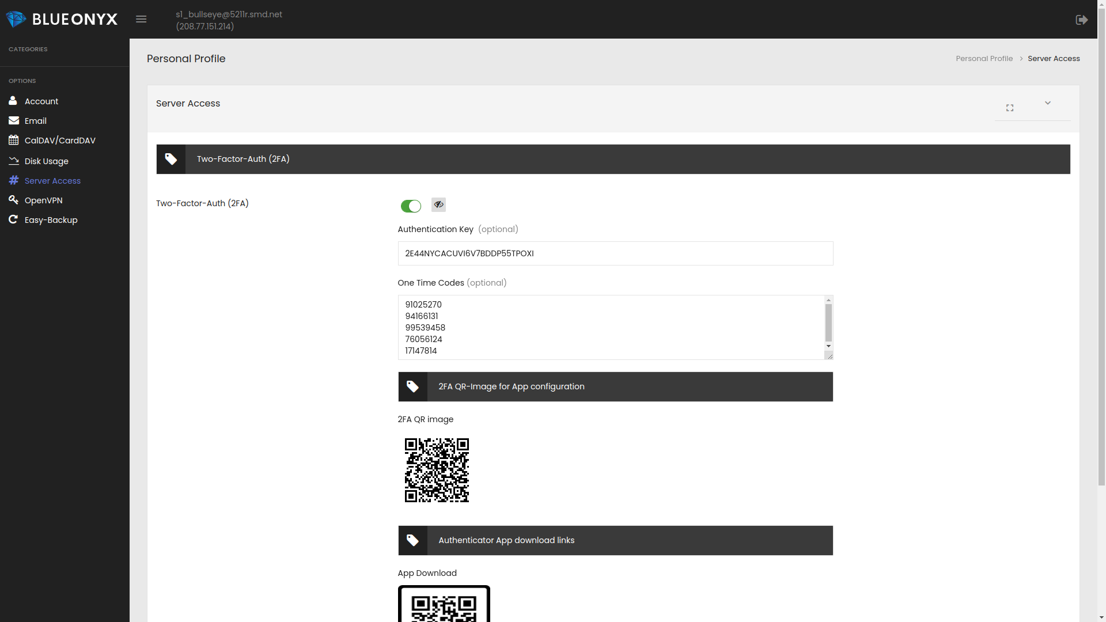This screenshot has width=1106, height=622.
Task: Click one time code 94166131
Action: pyautogui.click(x=422, y=316)
